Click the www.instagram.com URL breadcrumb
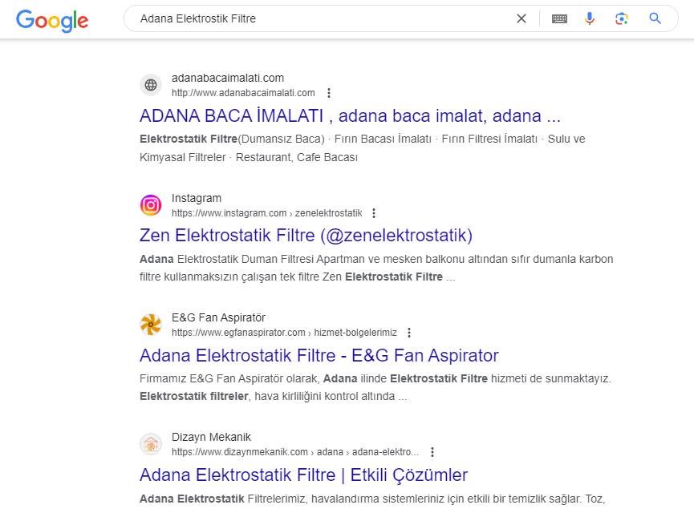Screen dimensions: 694x509 [229, 213]
